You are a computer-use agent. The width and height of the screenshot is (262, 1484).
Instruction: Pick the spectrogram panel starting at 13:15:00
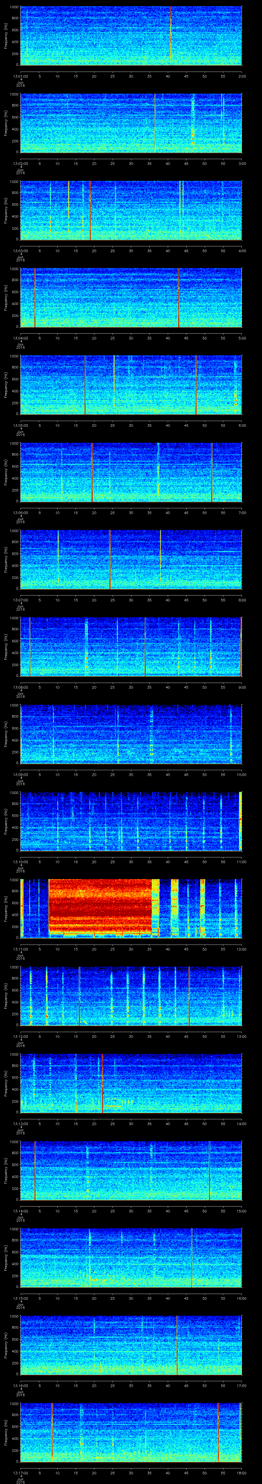[131, 1258]
